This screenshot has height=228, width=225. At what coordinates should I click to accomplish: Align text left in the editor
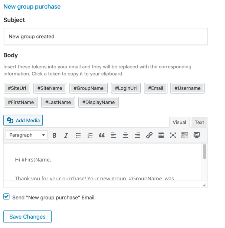114,135
